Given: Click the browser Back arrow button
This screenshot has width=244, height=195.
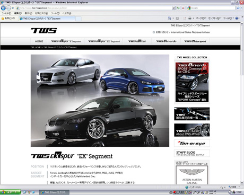Looking at the screenshot, I should [3, 8].
